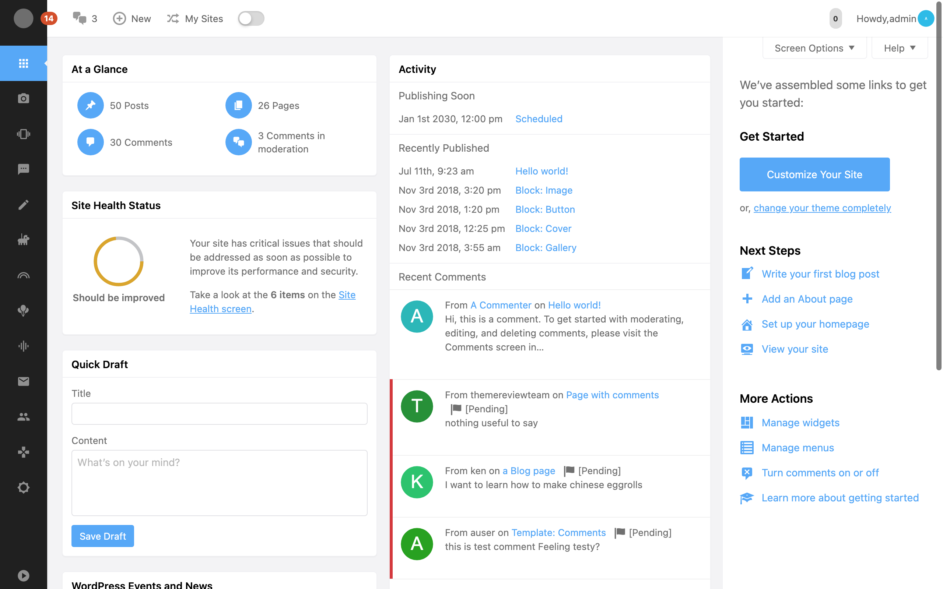Image resolution: width=943 pixels, height=589 pixels.
Task: Open the envelope mail sidebar icon
Action: pos(23,381)
